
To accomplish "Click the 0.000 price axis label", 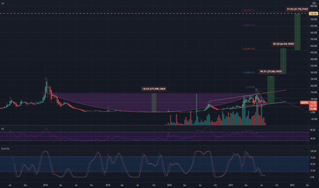I will click(x=313, y=112).
